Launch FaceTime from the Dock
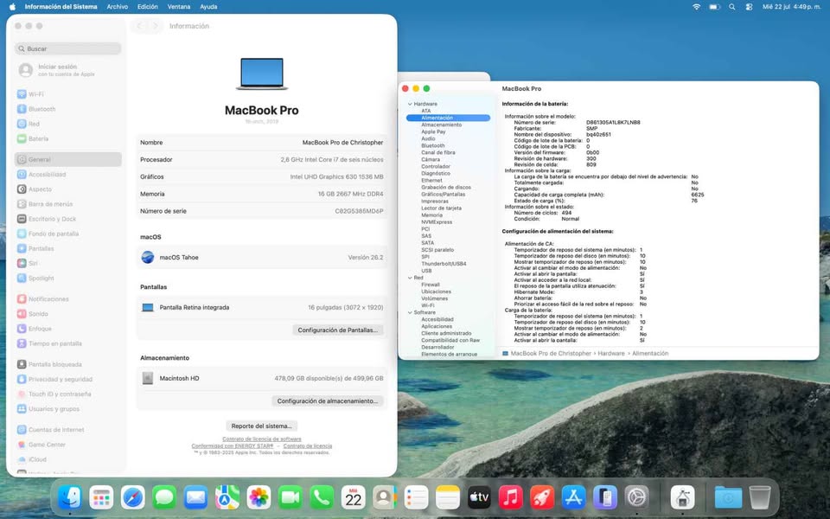Screen dimensions: 830x519 click(290, 497)
